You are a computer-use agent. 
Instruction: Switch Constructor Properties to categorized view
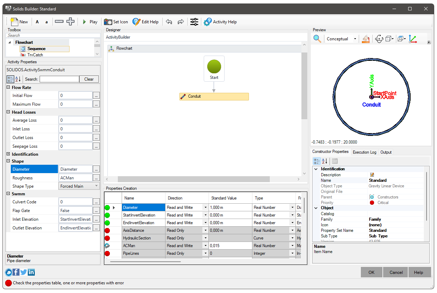click(x=317, y=161)
